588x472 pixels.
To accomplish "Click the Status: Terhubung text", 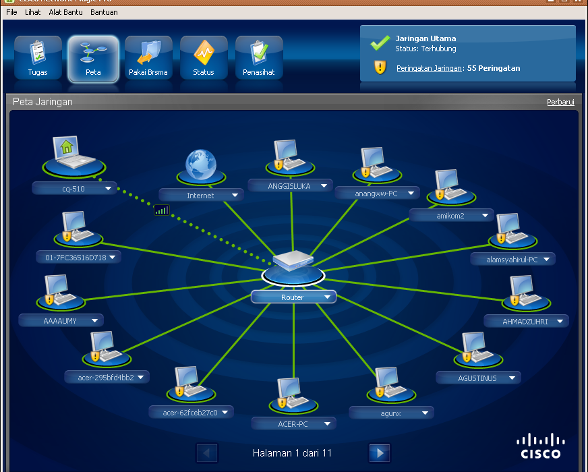I will tap(425, 49).
